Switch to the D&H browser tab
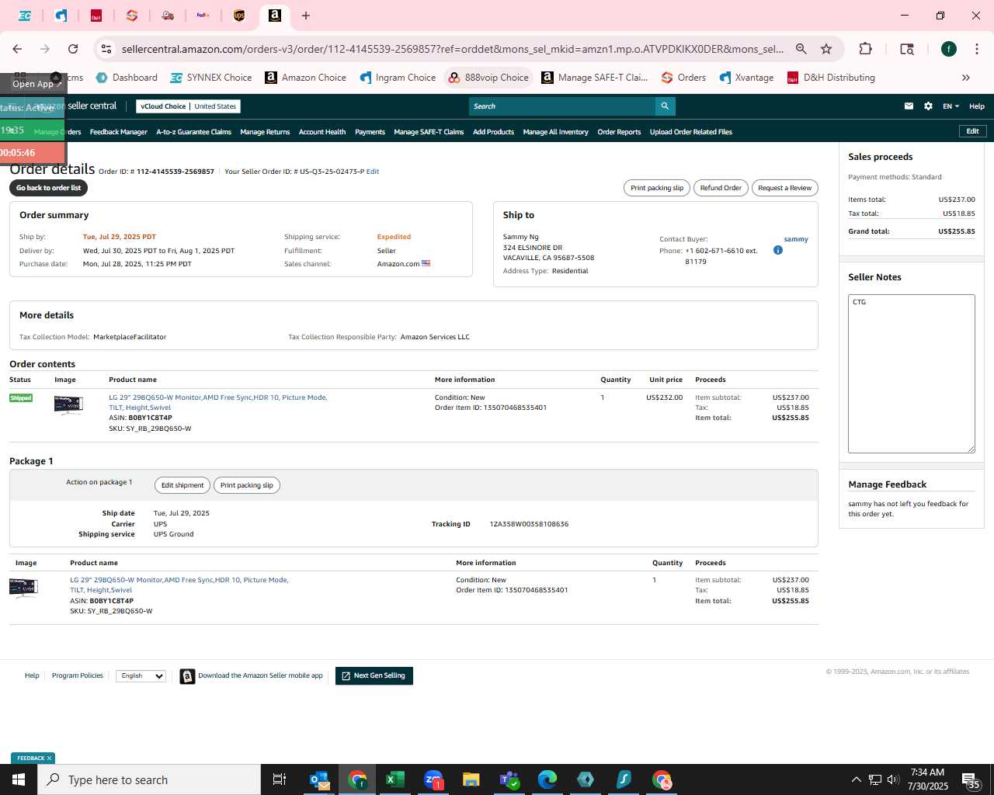 tap(96, 16)
